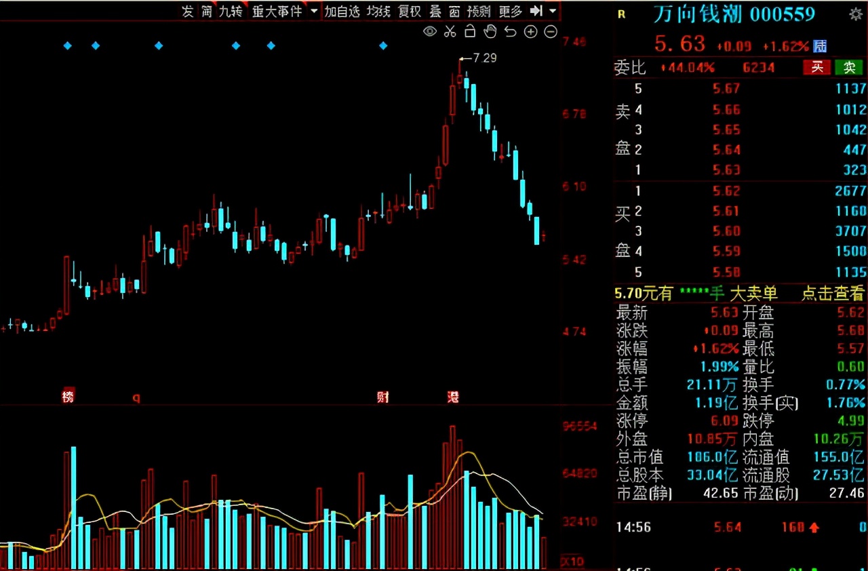
Task: Click the 量比 0.60 value
Action: [852, 367]
